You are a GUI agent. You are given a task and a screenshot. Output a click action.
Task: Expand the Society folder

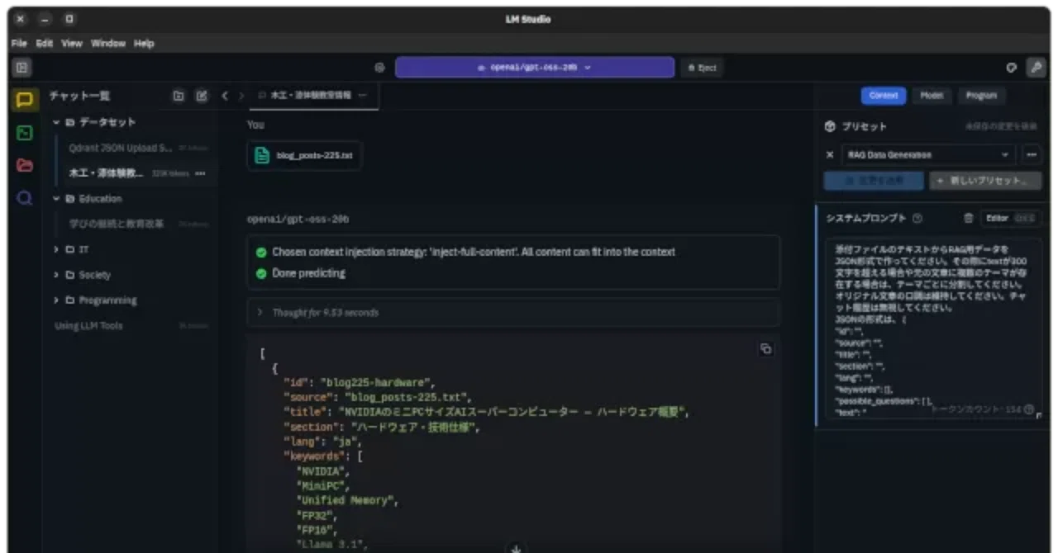tap(56, 275)
